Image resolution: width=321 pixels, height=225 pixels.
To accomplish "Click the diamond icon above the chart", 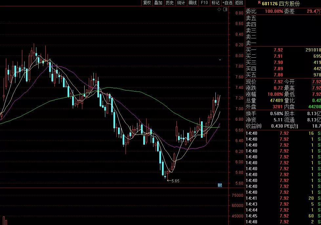I will (x=220, y=10).
